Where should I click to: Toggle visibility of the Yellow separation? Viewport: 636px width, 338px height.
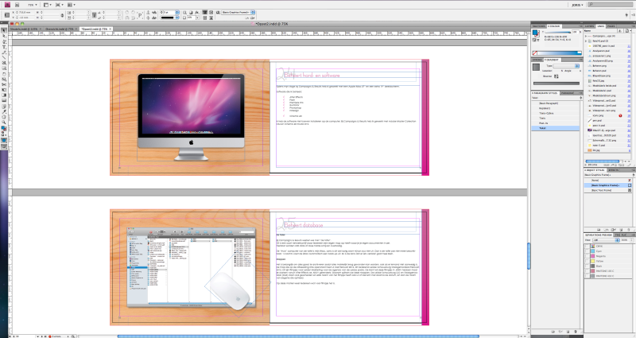(x=587, y=261)
